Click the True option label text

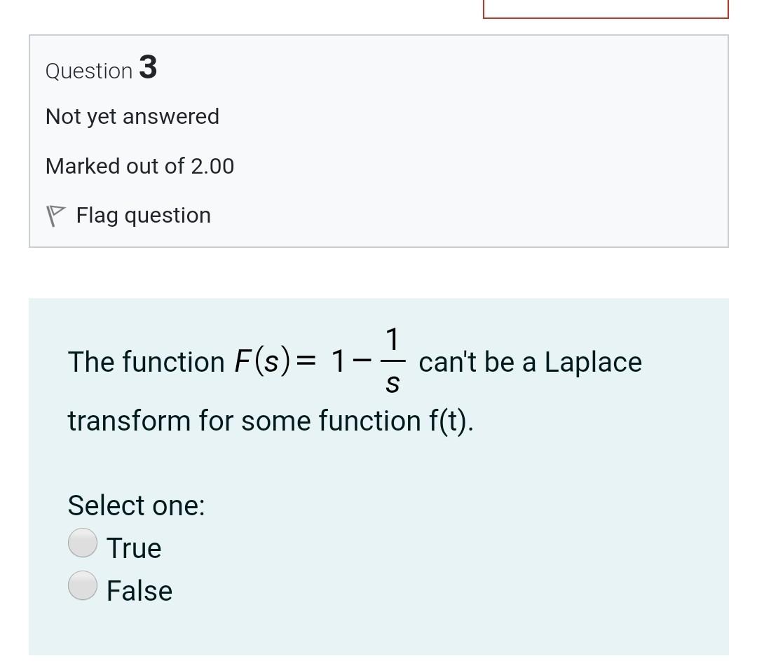point(133,548)
